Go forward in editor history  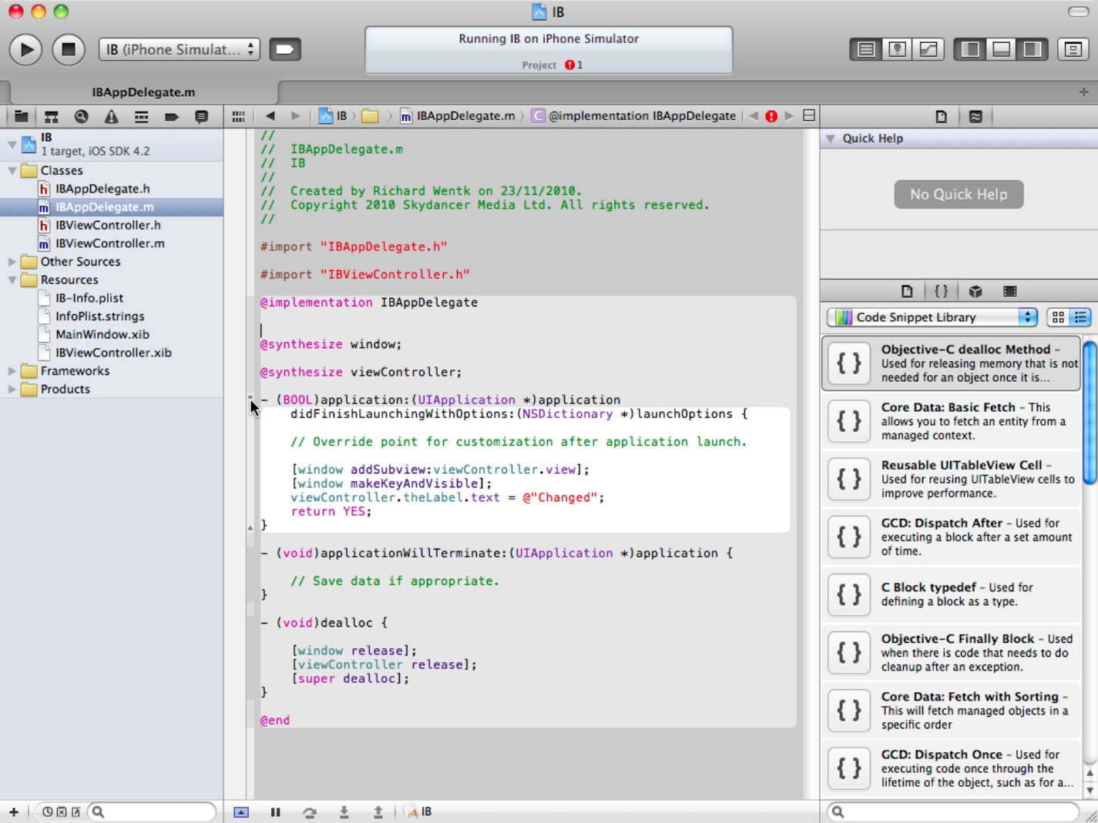(295, 116)
